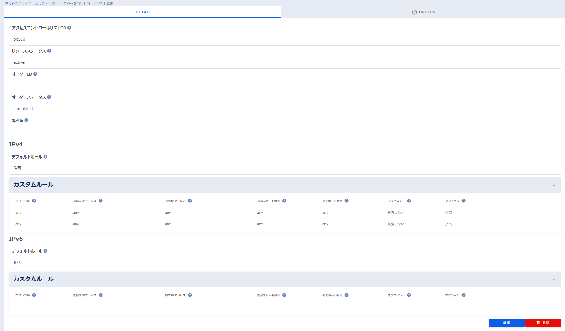
Task: Click 送信元IPアドレス help icon in IPv4 table
Action: (101, 201)
